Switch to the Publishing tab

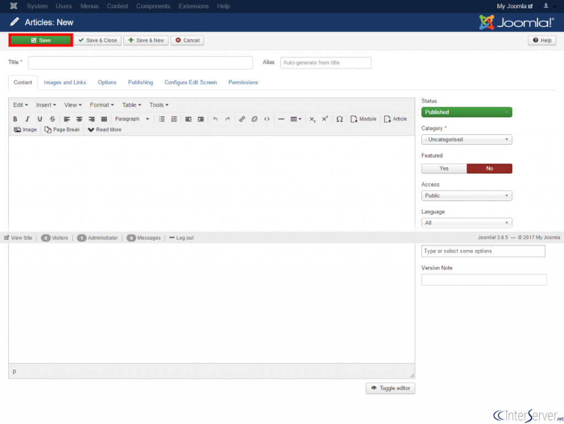click(x=140, y=83)
